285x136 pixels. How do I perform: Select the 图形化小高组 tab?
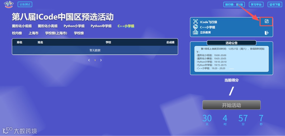[47, 26]
